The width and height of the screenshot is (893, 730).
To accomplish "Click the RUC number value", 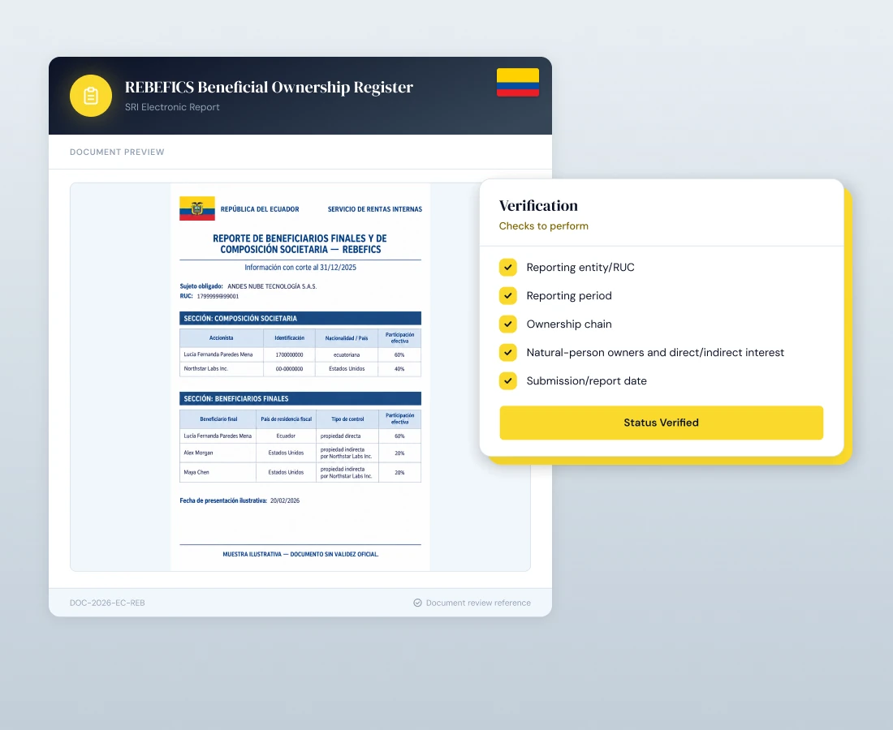I will click(x=218, y=296).
